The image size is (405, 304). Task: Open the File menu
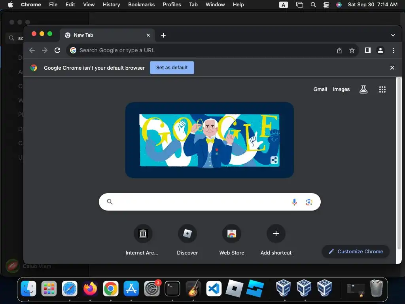click(53, 4)
